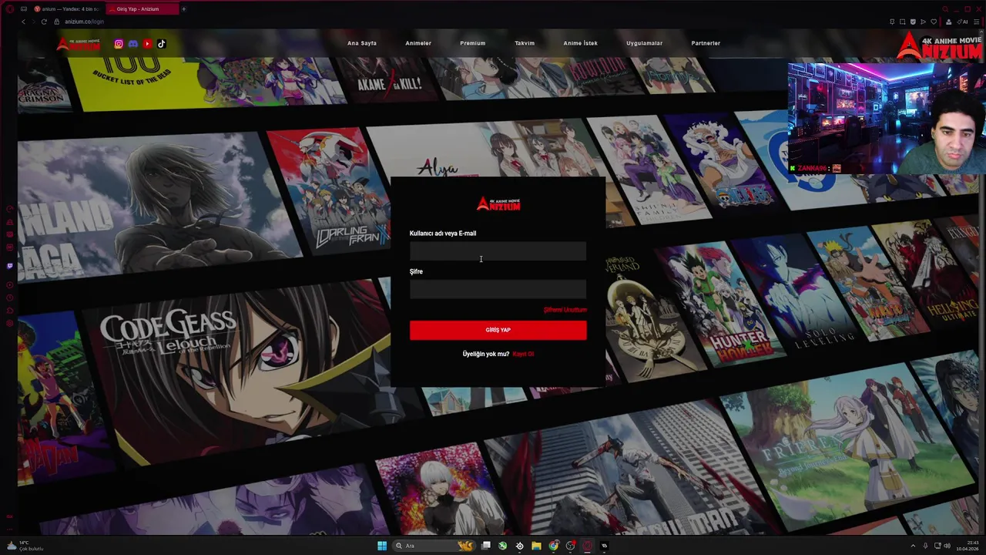Open the Steam icon in the taskbar
Screen dimensions: 986x555
tap(519, 546)
